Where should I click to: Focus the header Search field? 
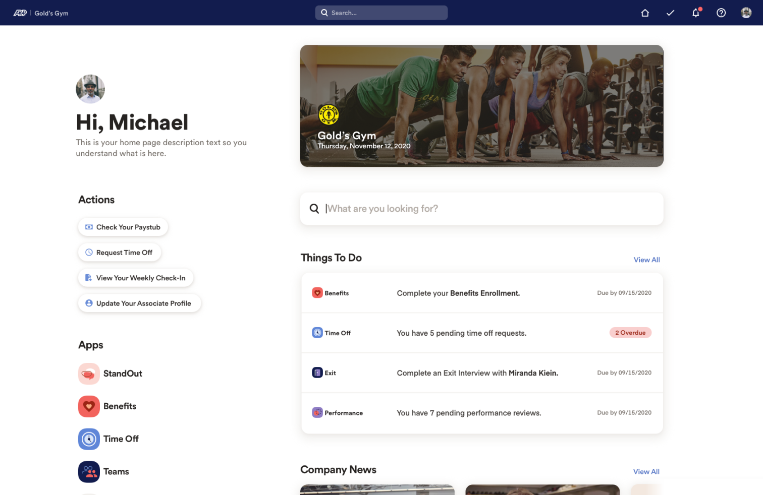pos(381,13)
